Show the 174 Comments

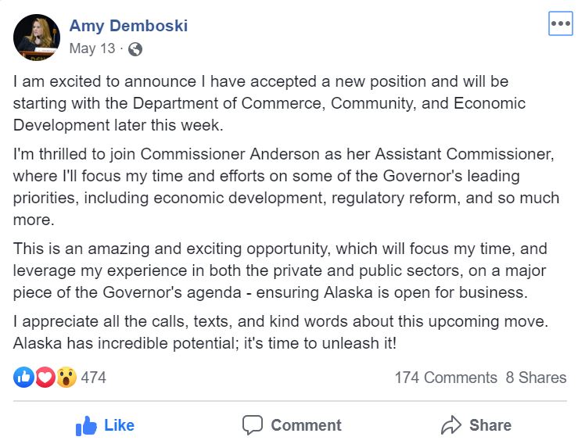446,378
